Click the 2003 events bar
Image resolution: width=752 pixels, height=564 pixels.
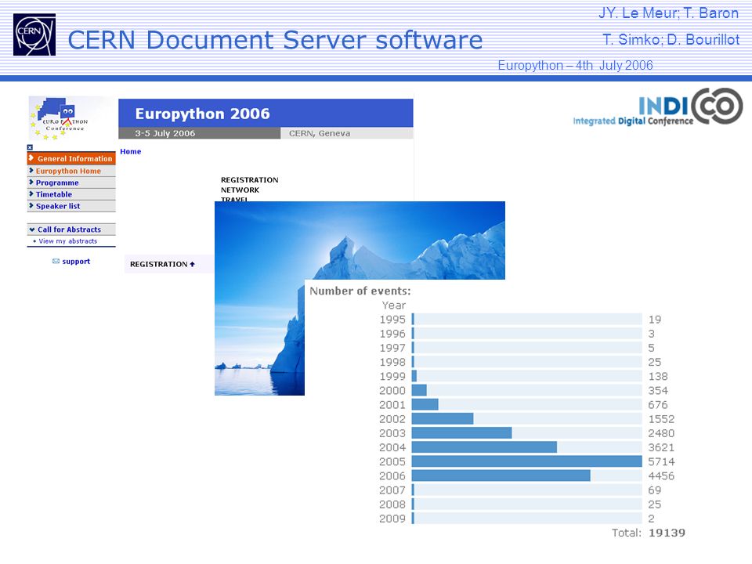point(461,433)
